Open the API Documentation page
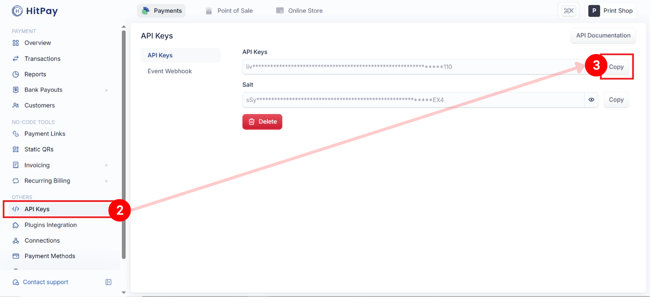 coord(603,36)
